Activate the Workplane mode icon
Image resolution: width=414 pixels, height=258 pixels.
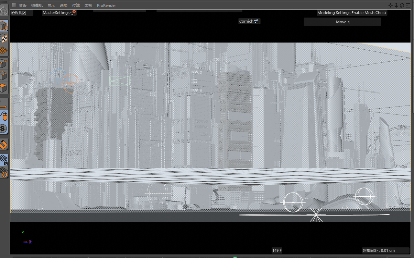tap(4, 51)
